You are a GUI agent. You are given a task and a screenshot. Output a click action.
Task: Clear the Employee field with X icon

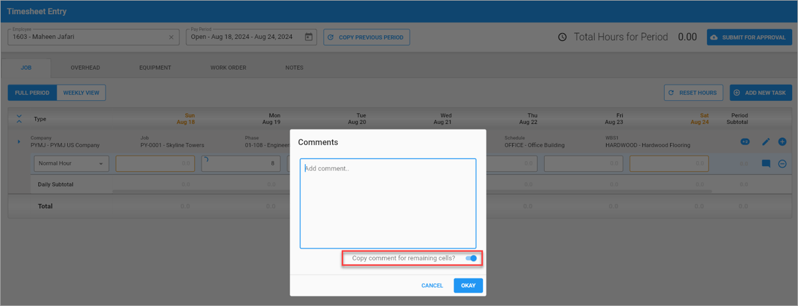tap(171, 37)
